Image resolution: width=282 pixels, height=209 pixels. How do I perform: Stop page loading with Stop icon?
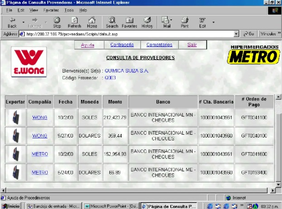click(57, 23)
